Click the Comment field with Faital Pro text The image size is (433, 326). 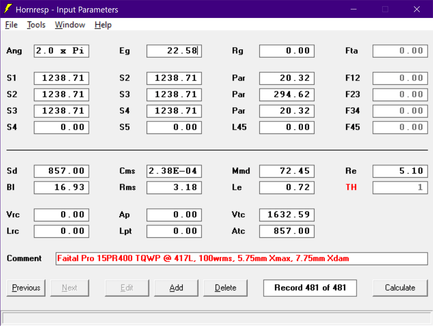coord(241,258)
